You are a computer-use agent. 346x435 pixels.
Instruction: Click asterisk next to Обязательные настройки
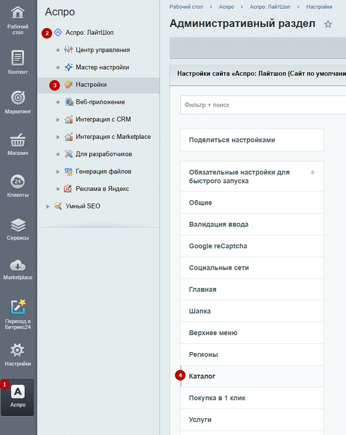tap(313, 173)
